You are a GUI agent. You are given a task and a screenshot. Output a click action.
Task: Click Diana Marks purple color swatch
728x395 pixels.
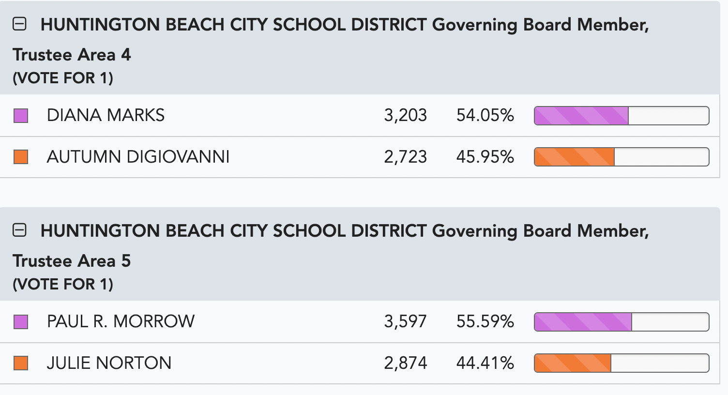(x=21, y=116)
